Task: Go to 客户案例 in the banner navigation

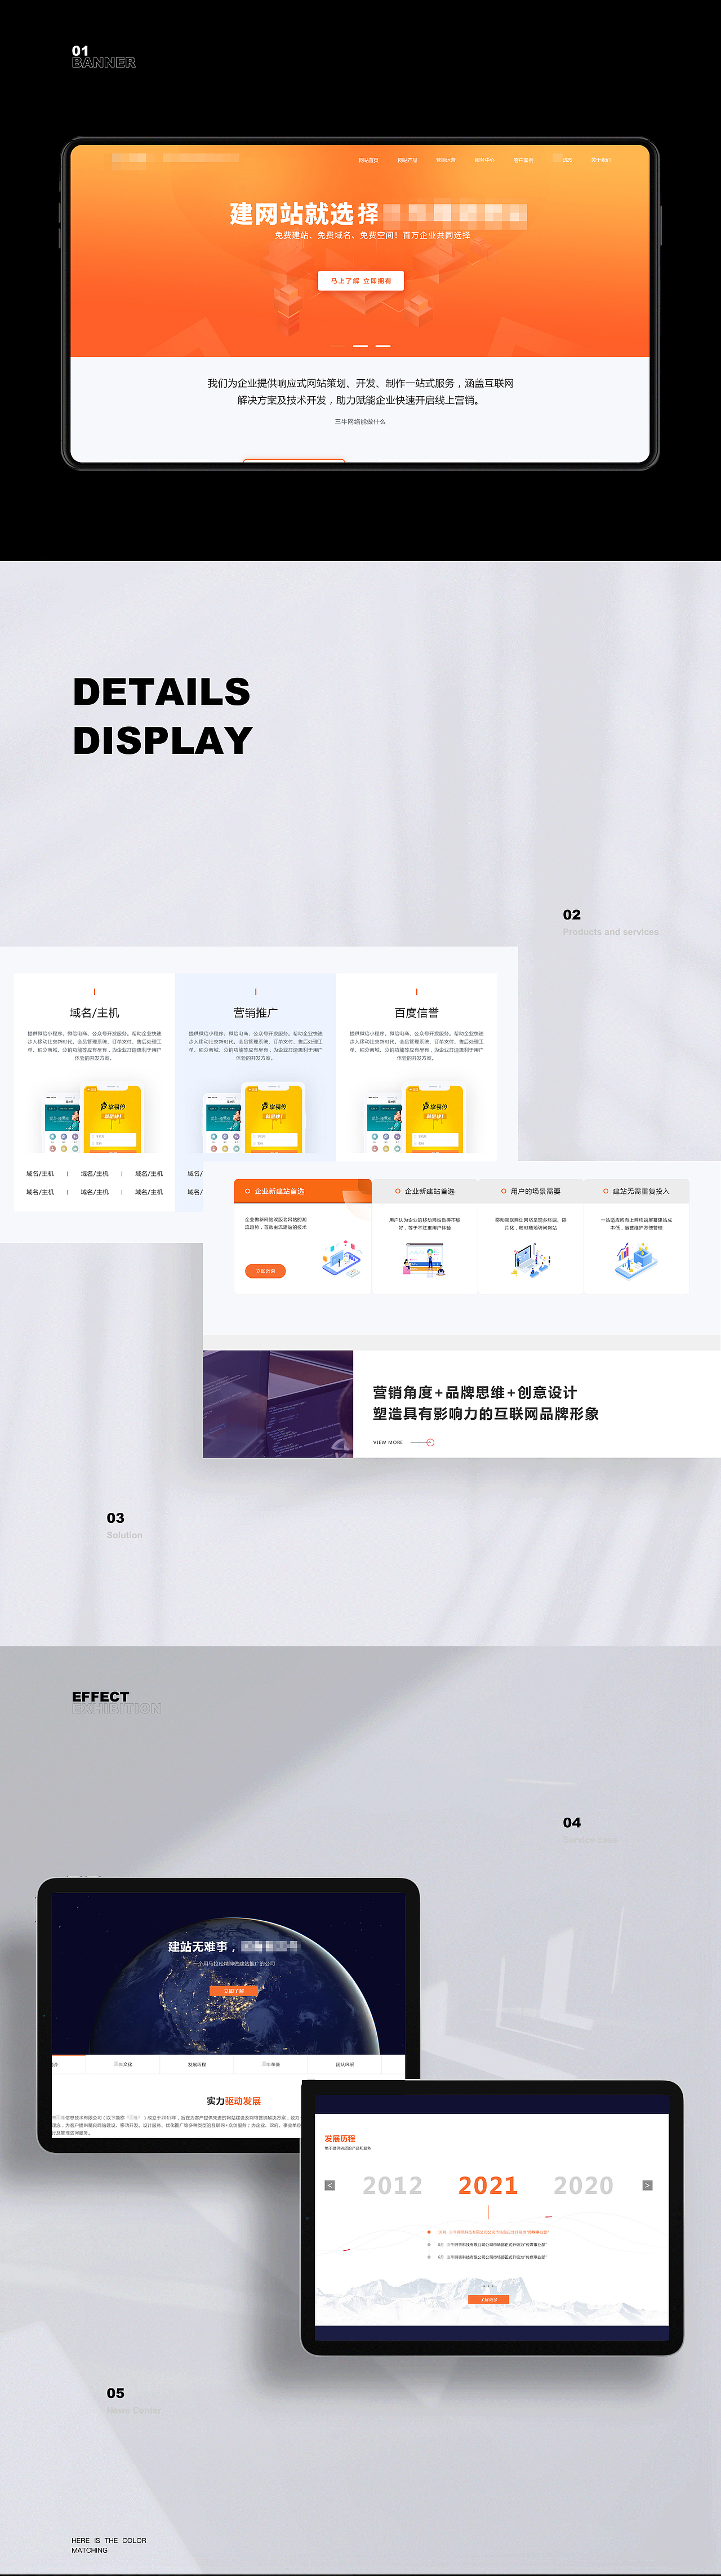Action: [x=523, y=160]
